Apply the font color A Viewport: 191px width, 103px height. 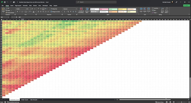[34, 12]
